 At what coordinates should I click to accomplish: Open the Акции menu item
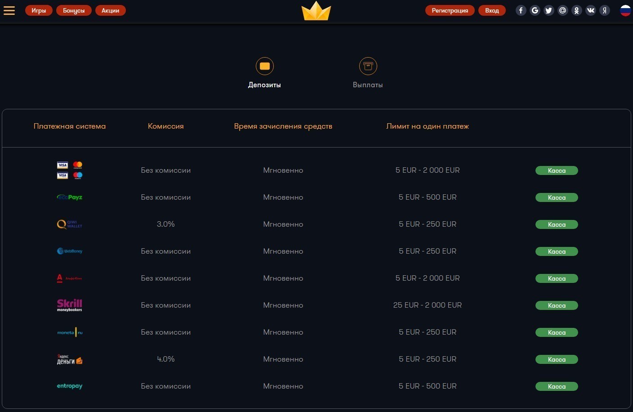110,10
